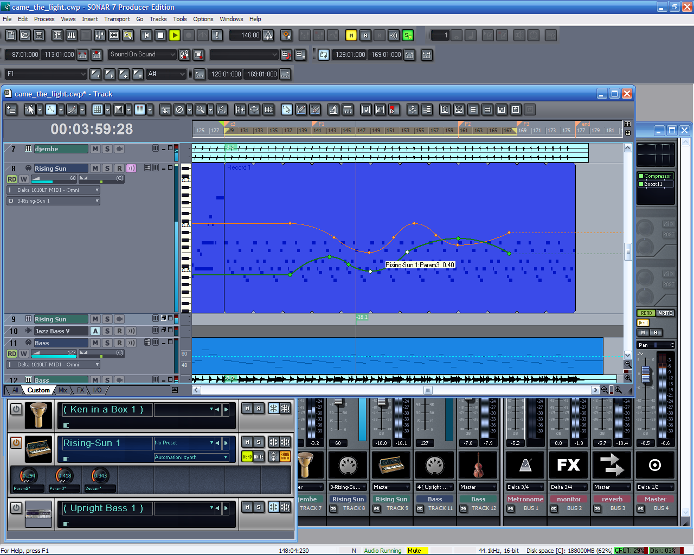Select the Mute tool circle-slash icon
Image resolution: width=694 pixels, height=555 pixels.
pyautogui.click(x=179, y=109)
